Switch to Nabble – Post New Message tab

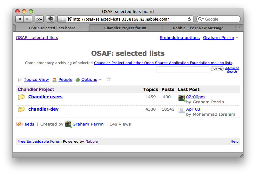pos(198,28)
